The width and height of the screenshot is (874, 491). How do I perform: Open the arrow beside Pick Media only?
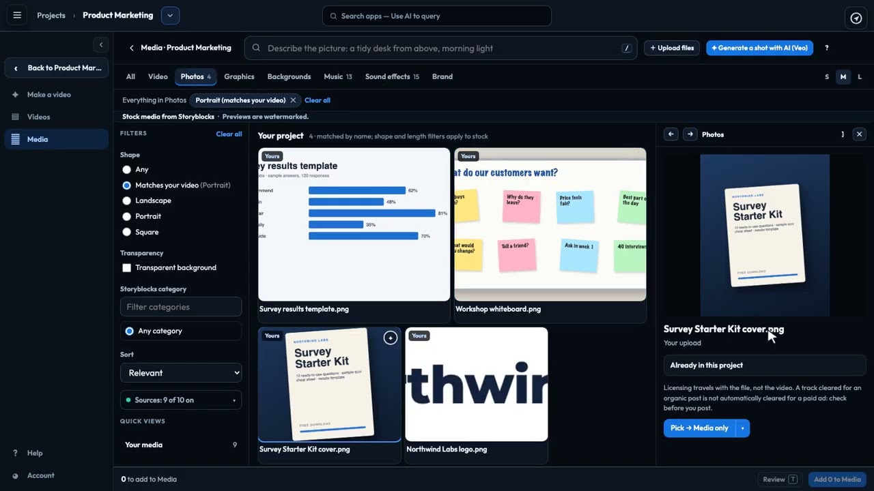742,428
